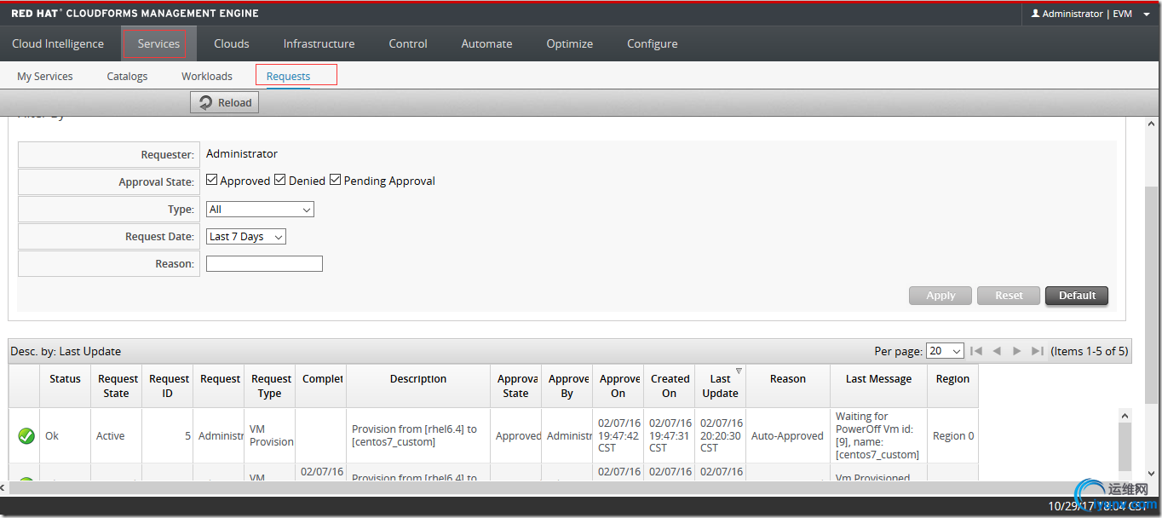Screen dimensions: 1162x518
Task: Go to previous page arrow
Action: point(997,351)
